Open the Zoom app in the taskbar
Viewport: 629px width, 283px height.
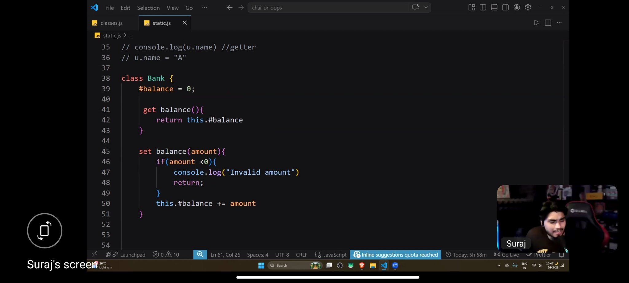[395, 266]
